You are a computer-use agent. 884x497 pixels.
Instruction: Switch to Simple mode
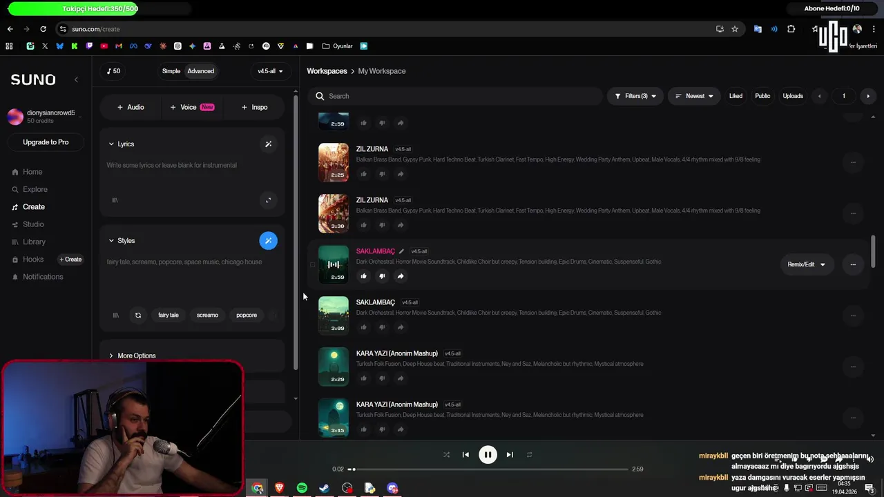[x=171, y=71]
